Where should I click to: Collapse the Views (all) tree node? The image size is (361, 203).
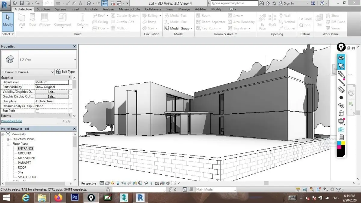[x=3, y=134]
